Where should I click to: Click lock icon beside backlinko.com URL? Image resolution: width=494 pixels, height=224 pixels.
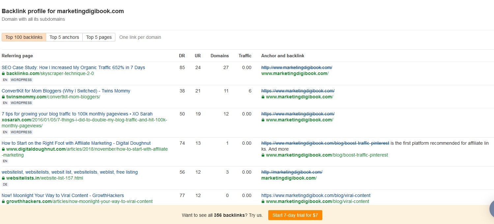(3, 74)
